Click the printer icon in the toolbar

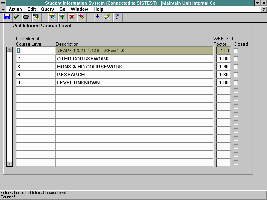point(26,17)
